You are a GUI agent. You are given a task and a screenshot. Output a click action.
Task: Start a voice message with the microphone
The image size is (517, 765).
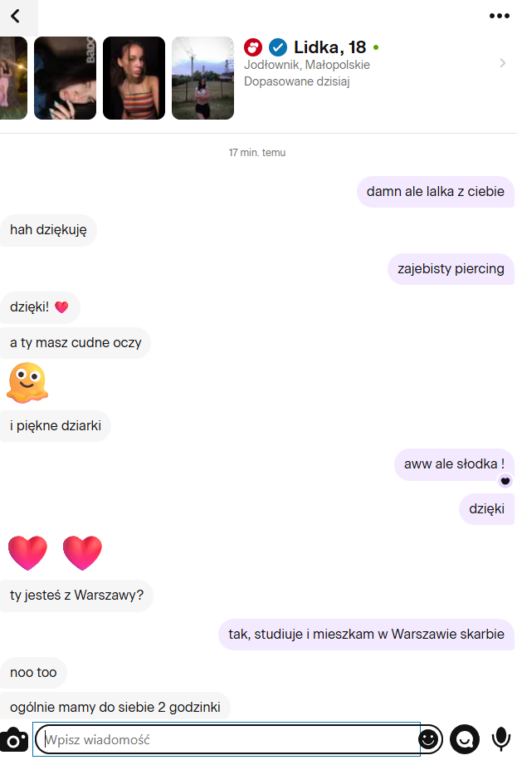tap(501, 739)
